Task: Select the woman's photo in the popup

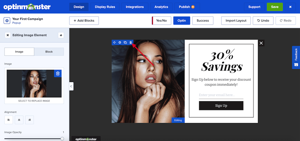Action: point(148,81)
